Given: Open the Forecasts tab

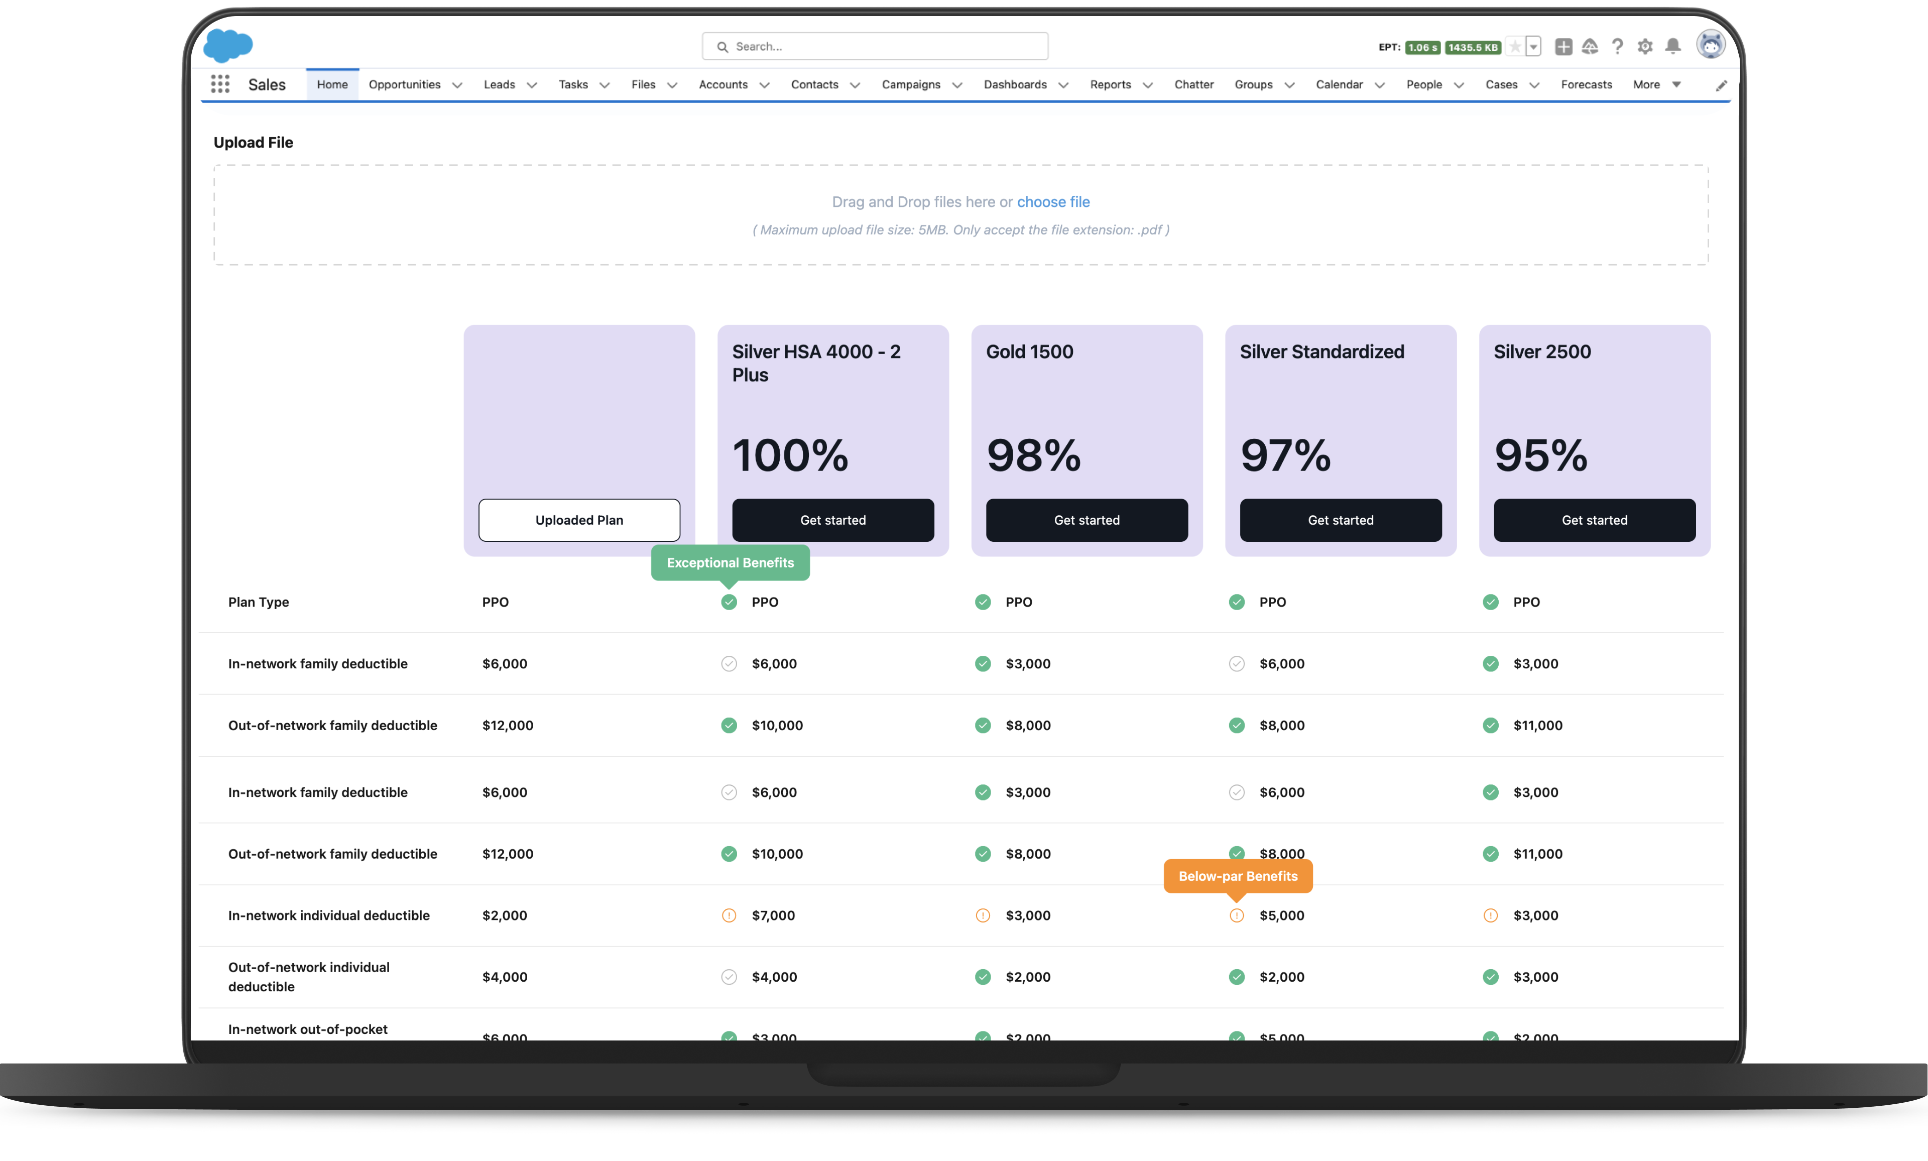Looking at the screenshot, I should 1586,84.
